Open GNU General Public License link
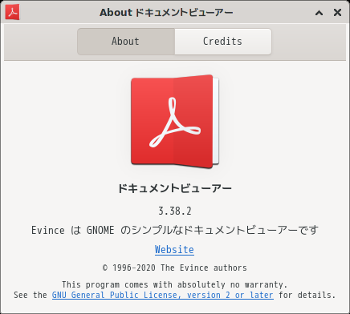The height and width of the screenshot is (314, 350). coord(163,295)
